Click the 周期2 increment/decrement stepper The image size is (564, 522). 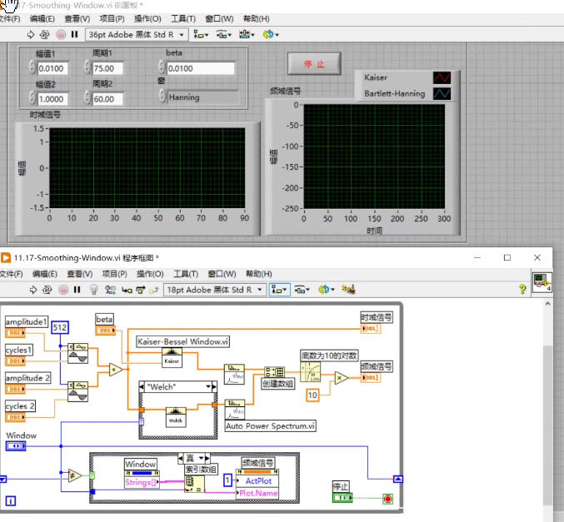87,98
